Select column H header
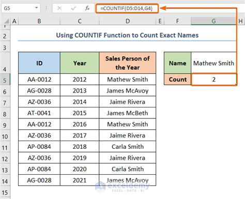The width and height of the screenshot is (245, 199). tap(240, 21)
